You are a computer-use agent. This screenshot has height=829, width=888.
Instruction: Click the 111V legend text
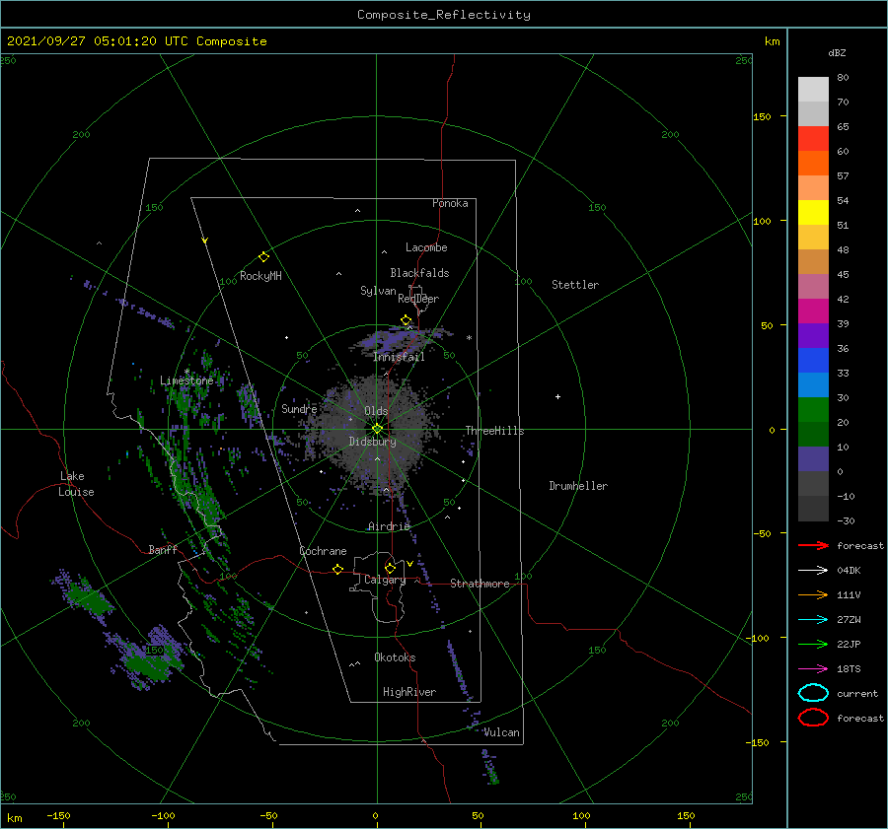click(x=849, y=594)
